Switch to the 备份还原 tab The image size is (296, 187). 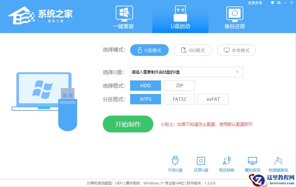(234, 17)
